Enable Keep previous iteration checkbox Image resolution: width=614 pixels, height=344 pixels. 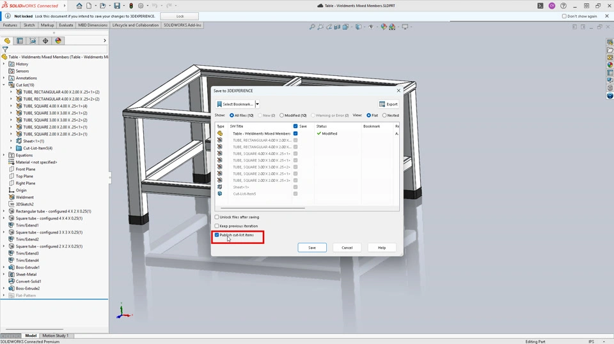pyautogui.click(x=217, y=226)
